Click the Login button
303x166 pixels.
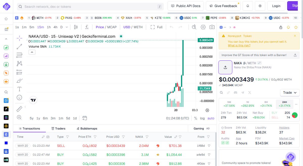276,6
